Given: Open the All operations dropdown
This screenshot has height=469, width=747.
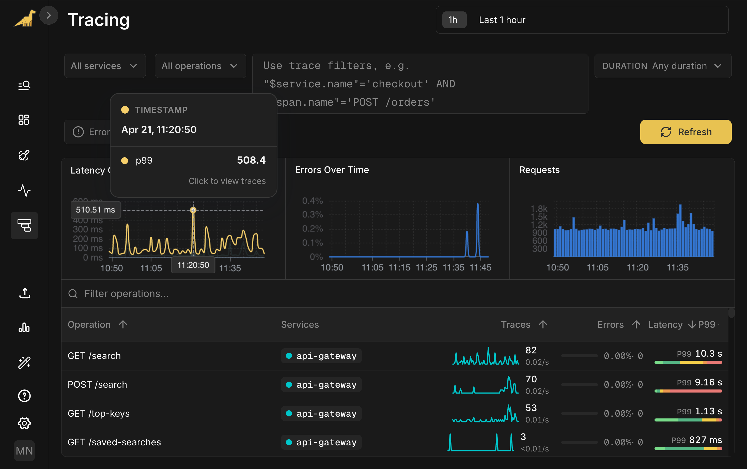Looking at the screenshot, I should point(200,66).
